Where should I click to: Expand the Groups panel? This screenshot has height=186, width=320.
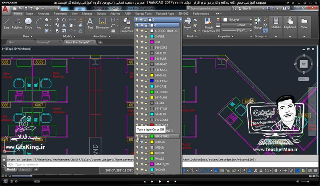tap(261, 36)
